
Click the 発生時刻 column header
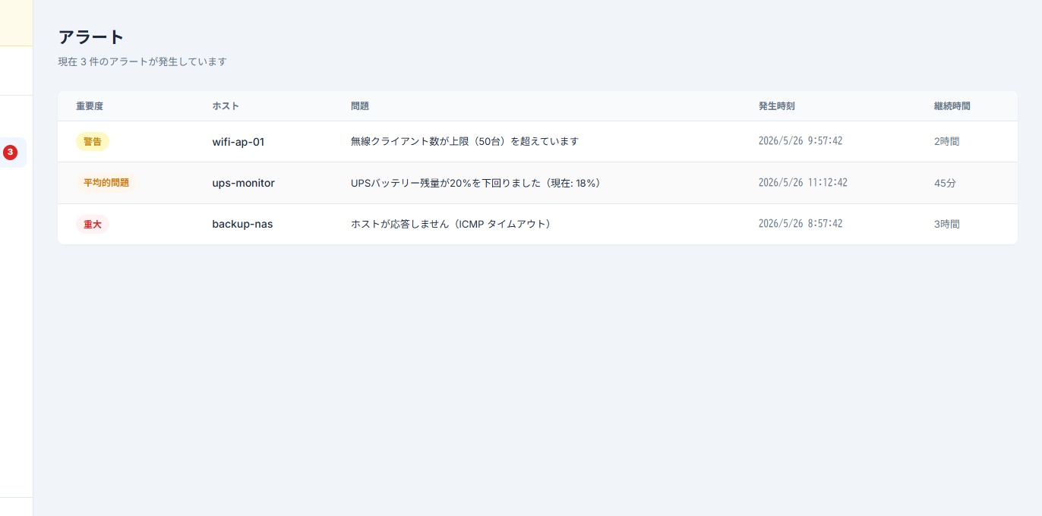point(776,106)
